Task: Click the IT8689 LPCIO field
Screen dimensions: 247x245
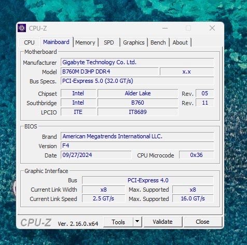Action: [138, 112]
